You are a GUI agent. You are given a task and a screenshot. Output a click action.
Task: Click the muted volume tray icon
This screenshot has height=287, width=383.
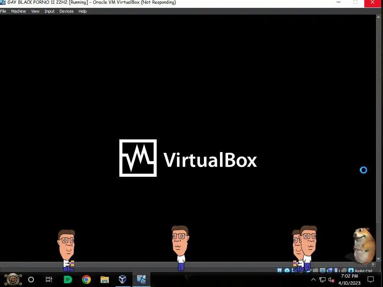[x=331, y=280]
